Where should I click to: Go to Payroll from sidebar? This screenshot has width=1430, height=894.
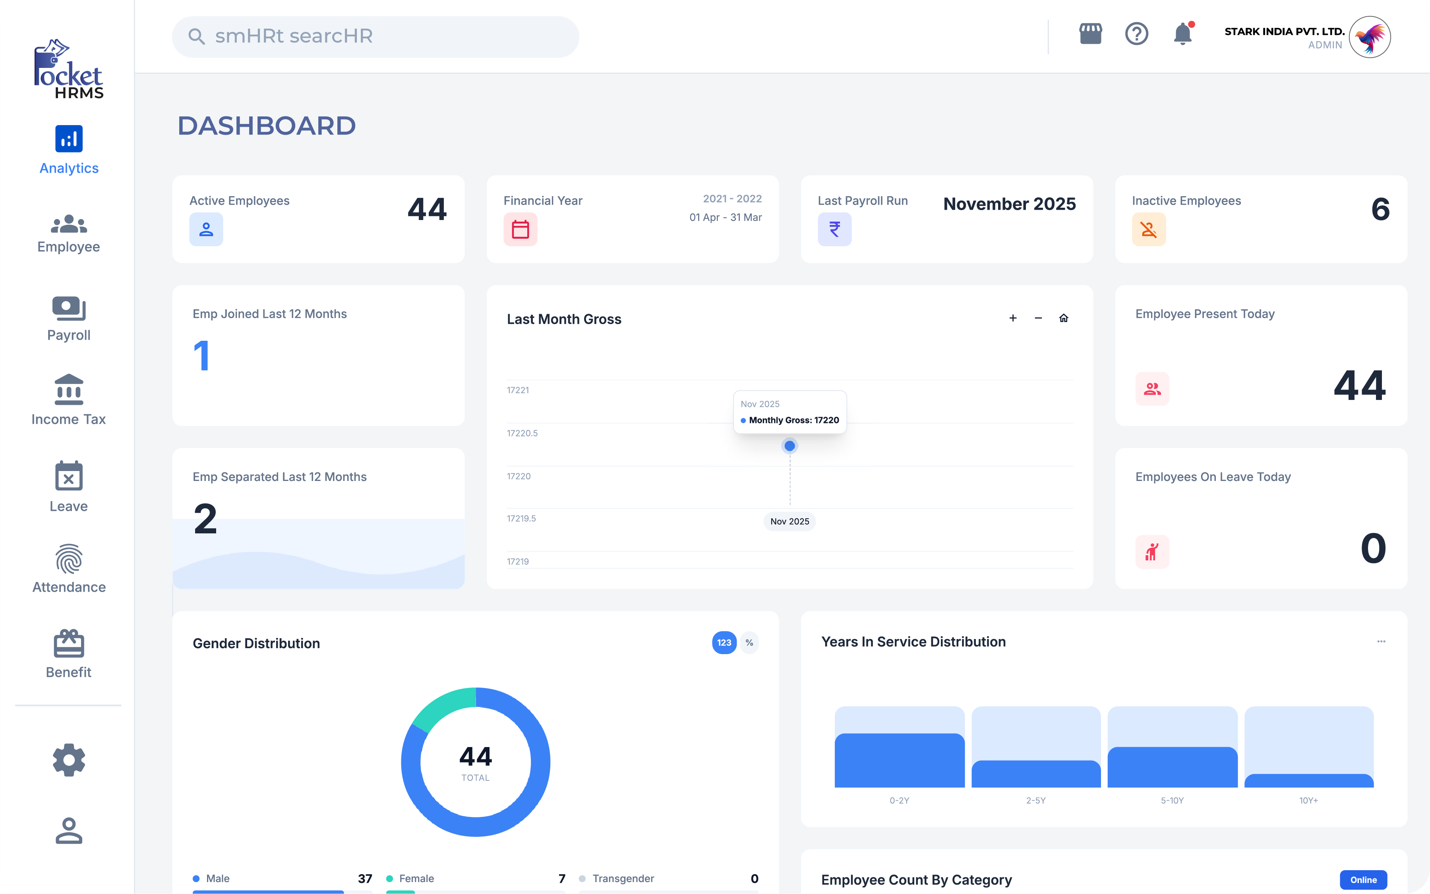pyautogui.click(x=69, y=319)
